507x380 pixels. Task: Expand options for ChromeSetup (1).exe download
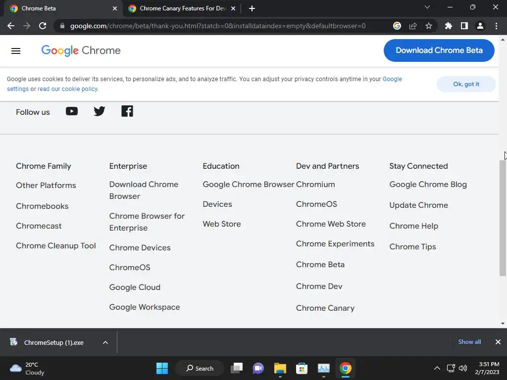(105, 342)
